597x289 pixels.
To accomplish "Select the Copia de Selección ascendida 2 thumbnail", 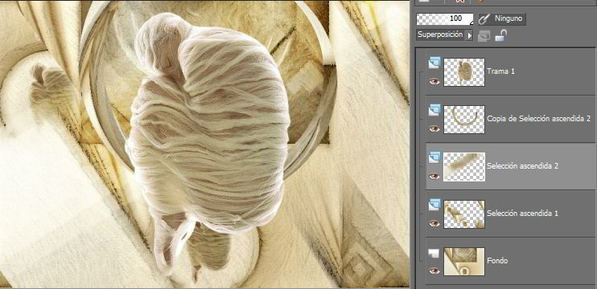I will pos(464,120).
